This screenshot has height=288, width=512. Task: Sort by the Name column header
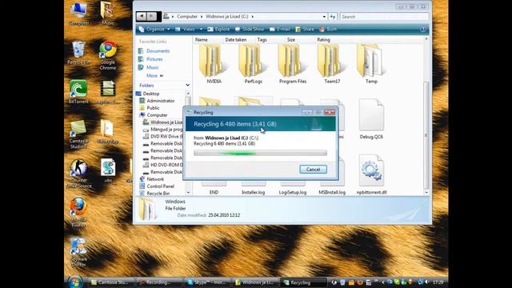coord(201,39)
